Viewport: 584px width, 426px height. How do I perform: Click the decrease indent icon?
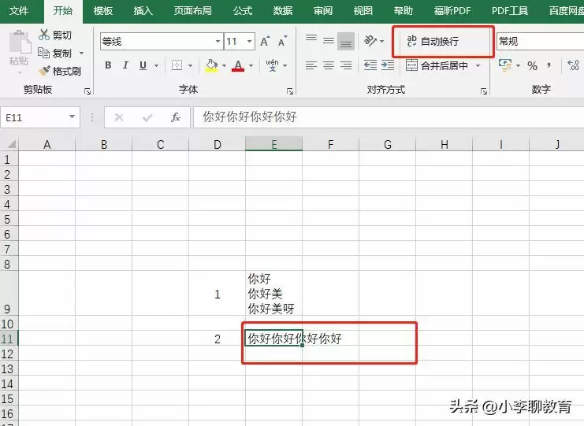(370, 65)
